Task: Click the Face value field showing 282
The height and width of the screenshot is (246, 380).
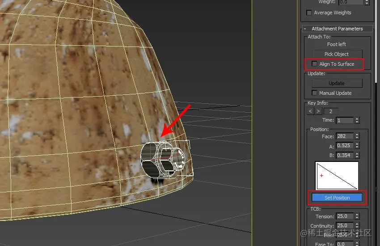Action: [x=345, y=136]
